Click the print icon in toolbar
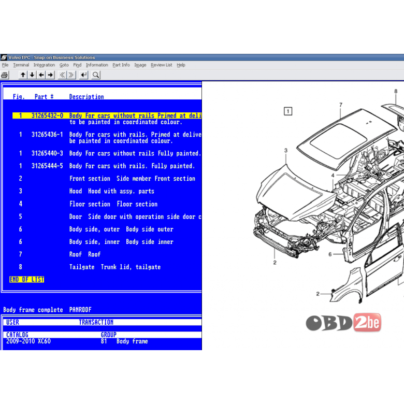This screenshot has height=404, width=404. (x=5, y=75)
